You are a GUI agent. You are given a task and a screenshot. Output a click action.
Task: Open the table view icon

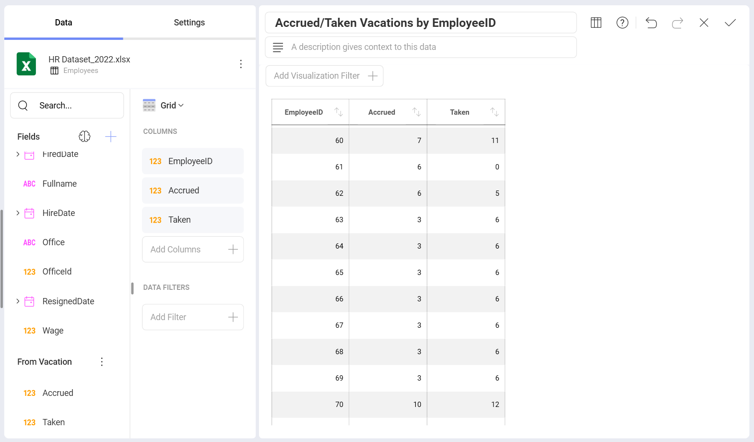[x=596, y=23]
